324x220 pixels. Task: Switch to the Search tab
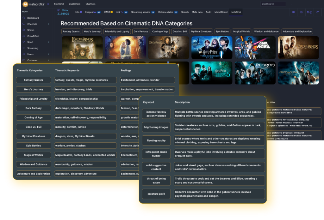[185, 12]
